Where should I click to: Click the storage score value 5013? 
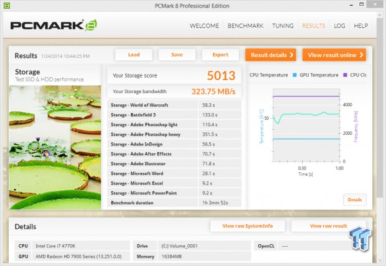coord(221,75)
